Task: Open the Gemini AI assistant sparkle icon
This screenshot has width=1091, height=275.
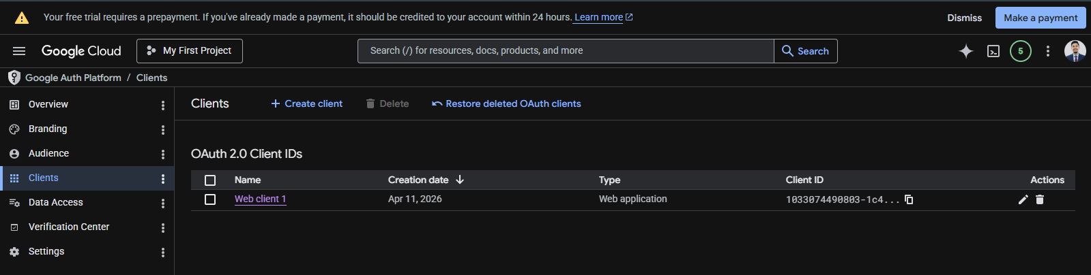Action: click(965, 51)
